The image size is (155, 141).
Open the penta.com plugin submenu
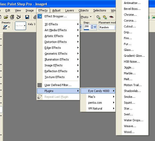pyautogui.click(x=98, y=103)
